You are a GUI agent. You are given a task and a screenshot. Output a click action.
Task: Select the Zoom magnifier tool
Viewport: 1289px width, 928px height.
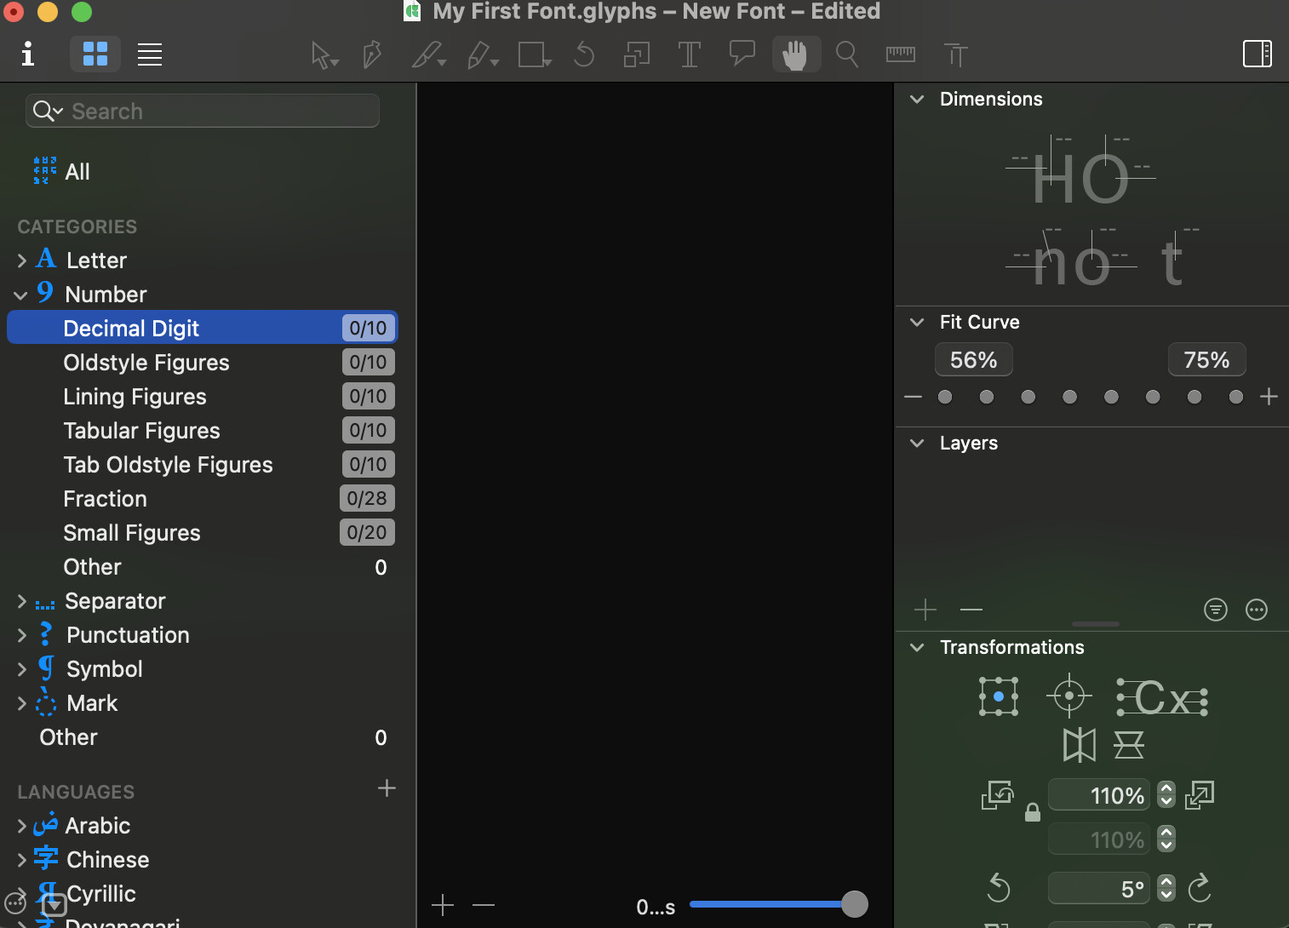tap(846, 54)
